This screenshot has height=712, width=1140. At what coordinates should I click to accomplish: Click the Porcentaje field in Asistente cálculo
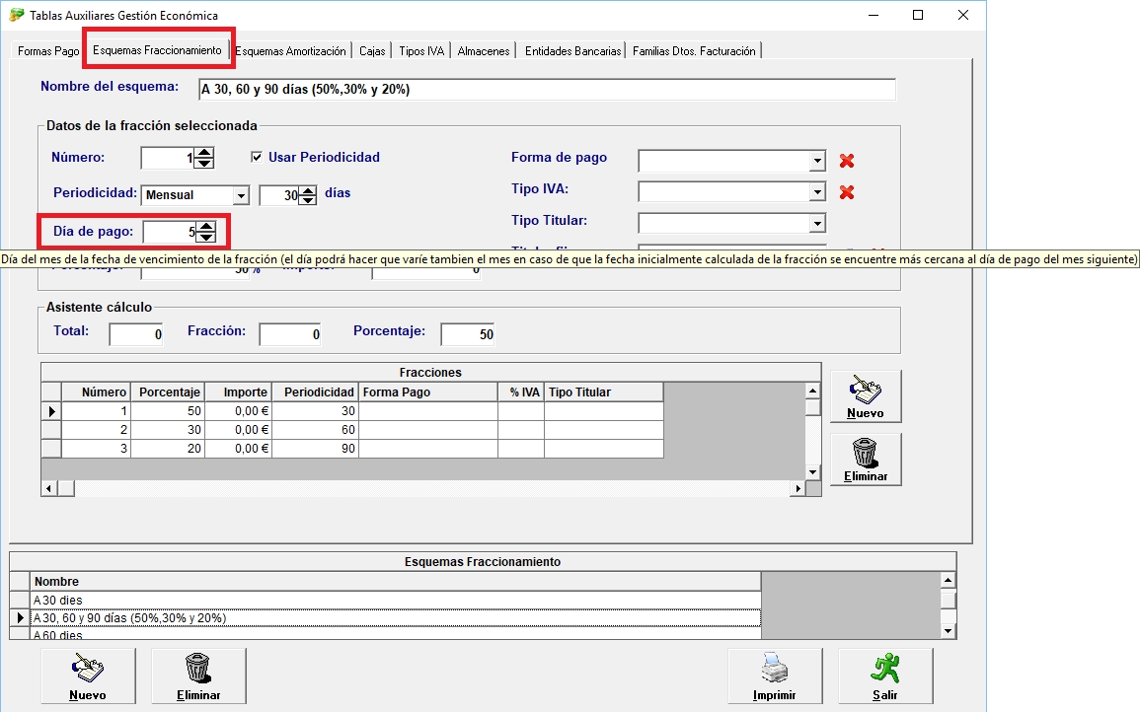468,334
